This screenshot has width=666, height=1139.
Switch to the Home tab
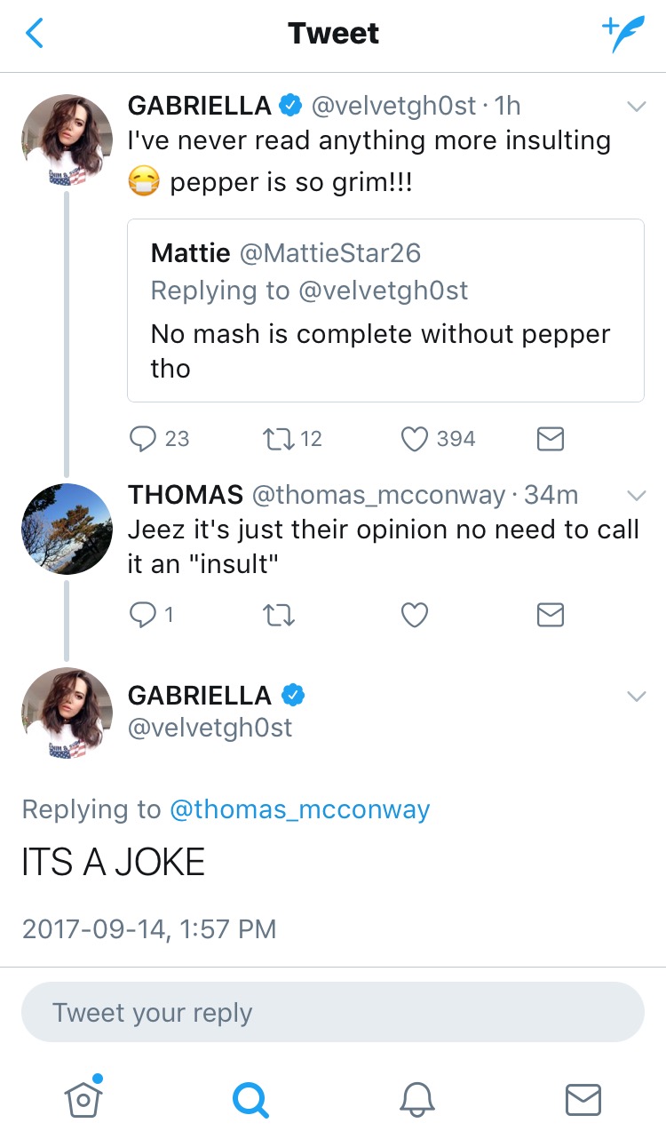pyautogui.click(x=83, y=1098)
